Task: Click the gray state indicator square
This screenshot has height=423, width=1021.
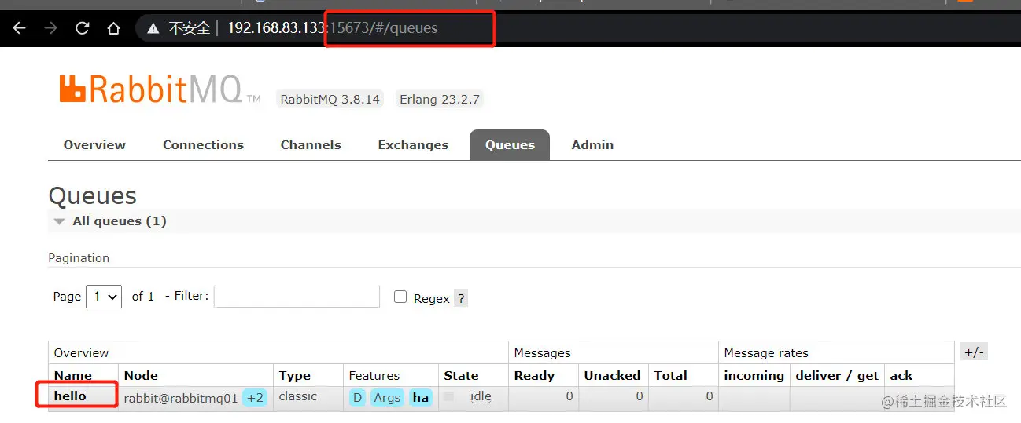Action: click(449, 396)
